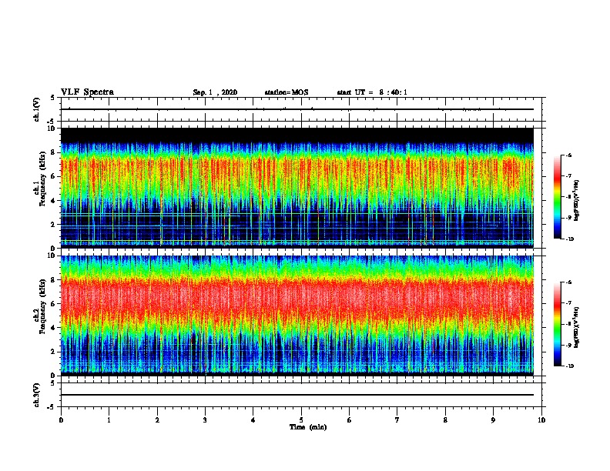
Task: Click the ch.2 "Frequency (kHz)" axis label
Action: click(42, 306)
